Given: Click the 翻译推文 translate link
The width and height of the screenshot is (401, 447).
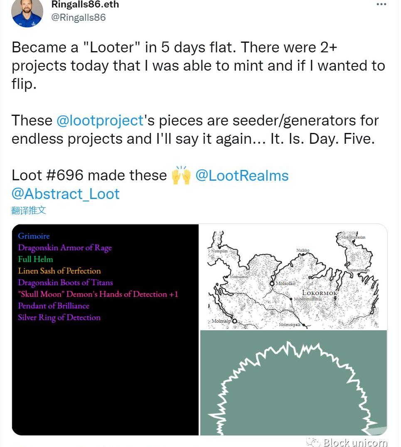Looking at the screenshot, I should point(29,210).
